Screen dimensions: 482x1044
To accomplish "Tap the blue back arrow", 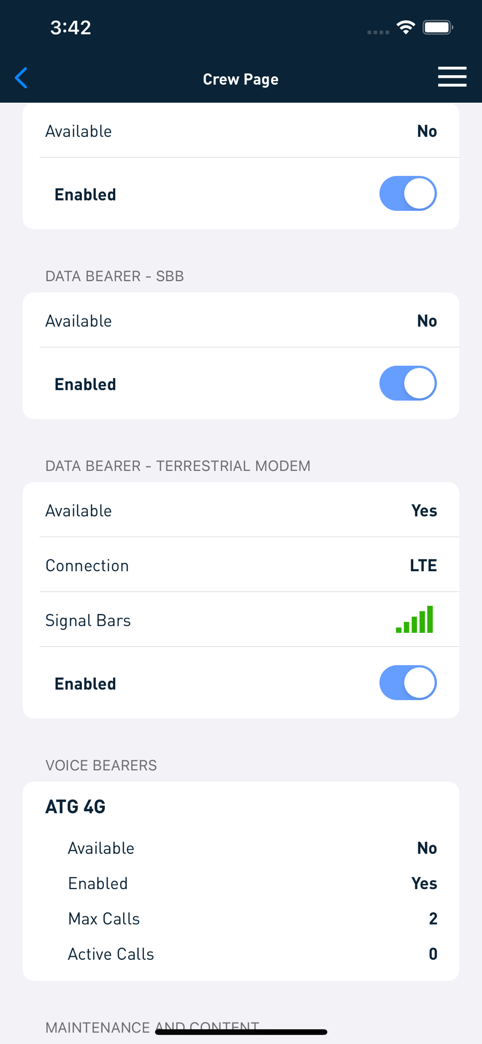I will pyautogui.click(x=21, y=78).
